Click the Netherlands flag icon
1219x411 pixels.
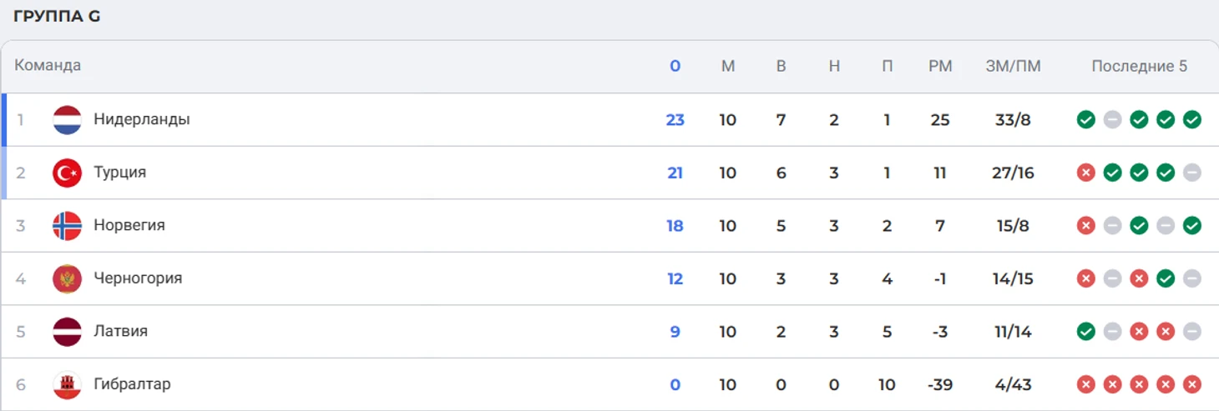click(x=67, y=120)
